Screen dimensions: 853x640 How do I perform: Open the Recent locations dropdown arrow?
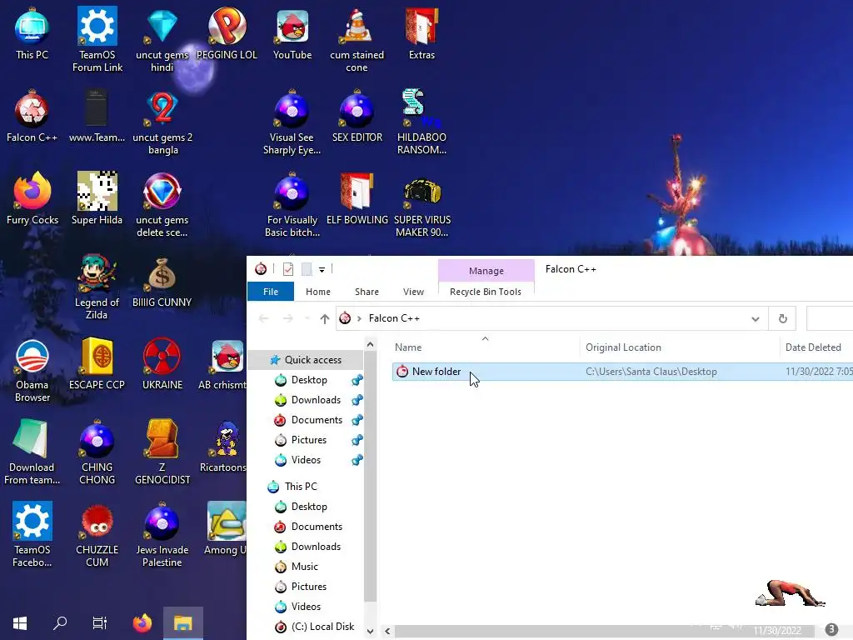(x=307, y=319)
